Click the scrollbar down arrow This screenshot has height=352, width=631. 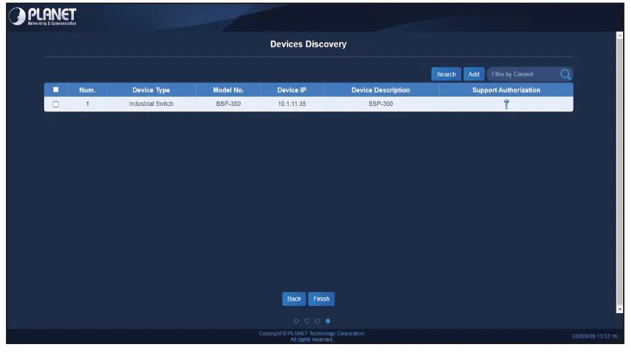coord(620,309)
